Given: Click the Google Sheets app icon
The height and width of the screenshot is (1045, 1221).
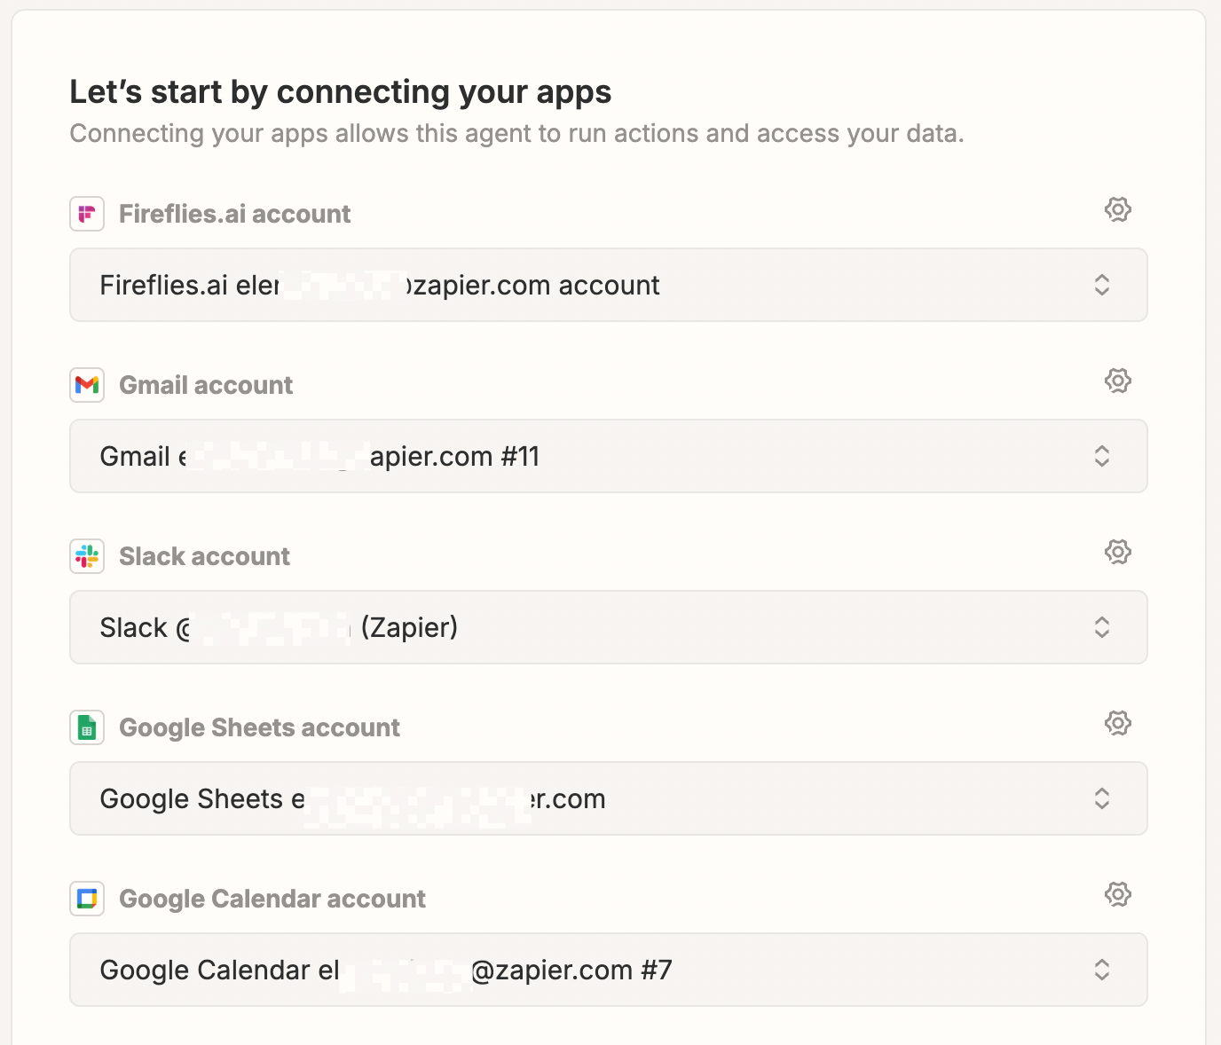Looking at the screenshot, I should pyautogui.click(x=87, y=727).
